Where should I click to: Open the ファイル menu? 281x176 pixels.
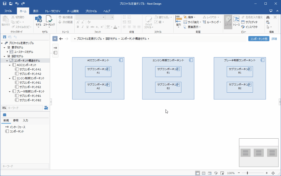8,11
